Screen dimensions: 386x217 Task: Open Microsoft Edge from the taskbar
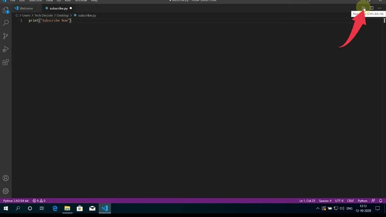[55, 208]
